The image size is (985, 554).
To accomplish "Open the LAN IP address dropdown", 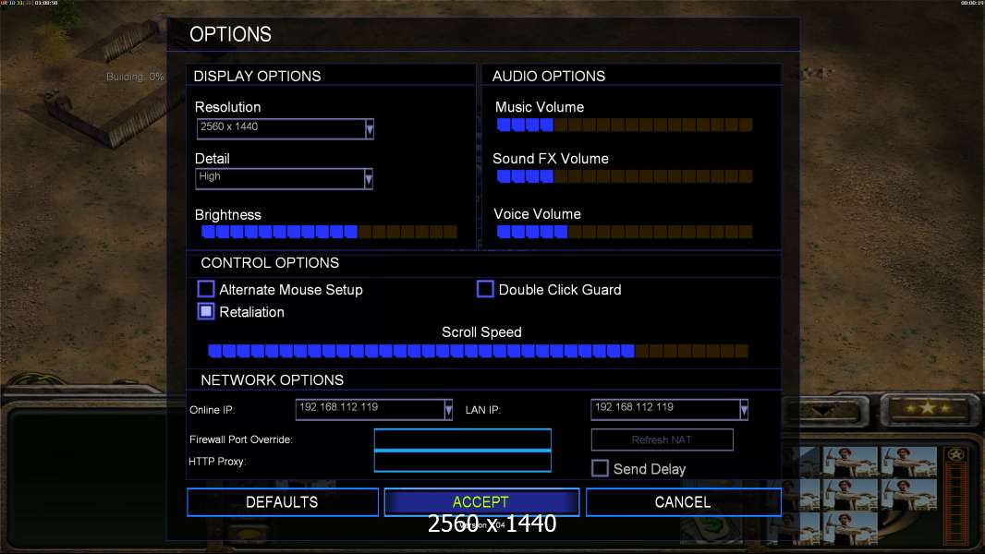I will 669,410.
